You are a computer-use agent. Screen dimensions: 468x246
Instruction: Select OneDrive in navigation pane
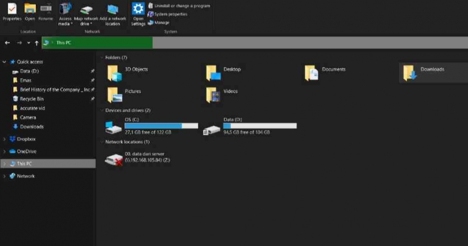[26, 151]
